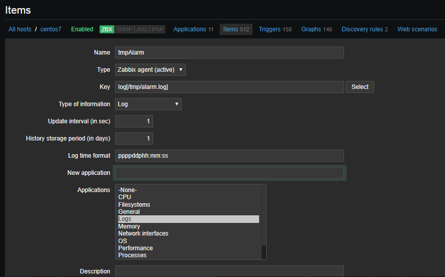Image resolution: width=445 pixels, height=277 pixels.
Task: Open the Type dropdown showing Zabbix agent (active)
Action: (x=151, y=70)
